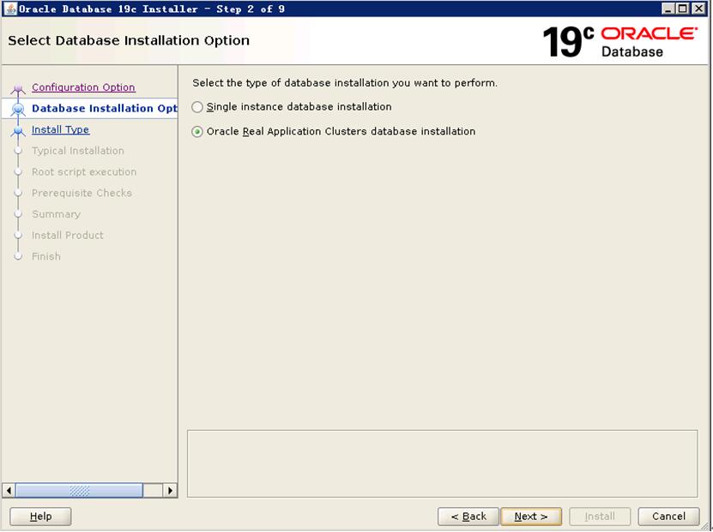Screen dimensions: 713x532
Task: Minimize the installer window
Action: 668,9
